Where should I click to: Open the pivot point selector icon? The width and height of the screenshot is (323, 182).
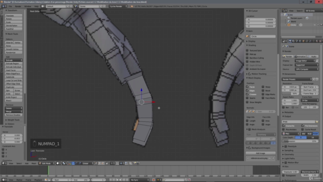click(x=64, y=163)
